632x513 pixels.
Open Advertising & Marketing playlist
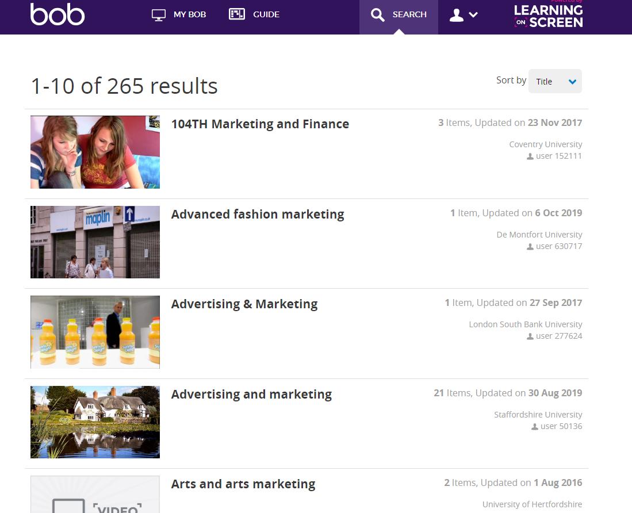click(244, 304)
